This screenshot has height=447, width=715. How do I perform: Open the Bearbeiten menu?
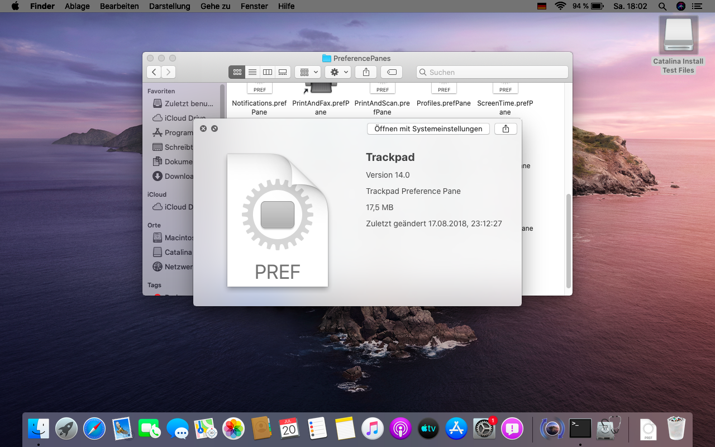[119, 6]
